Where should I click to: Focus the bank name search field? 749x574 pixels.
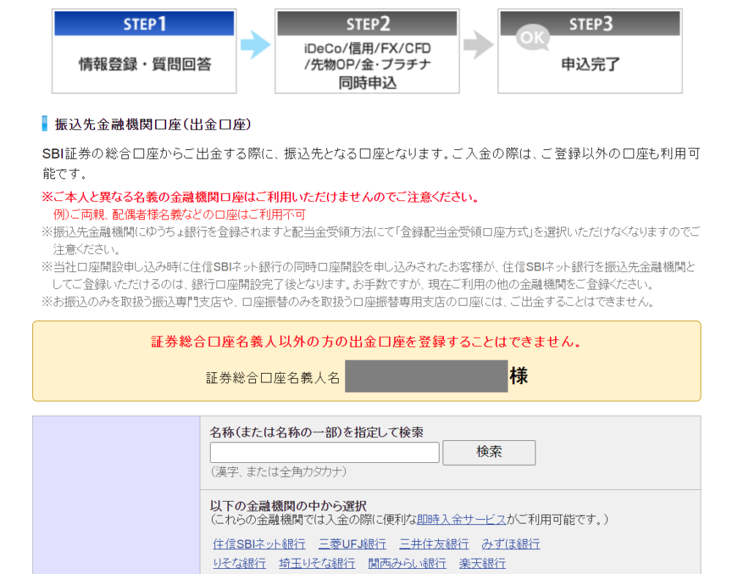click(324, 452)
